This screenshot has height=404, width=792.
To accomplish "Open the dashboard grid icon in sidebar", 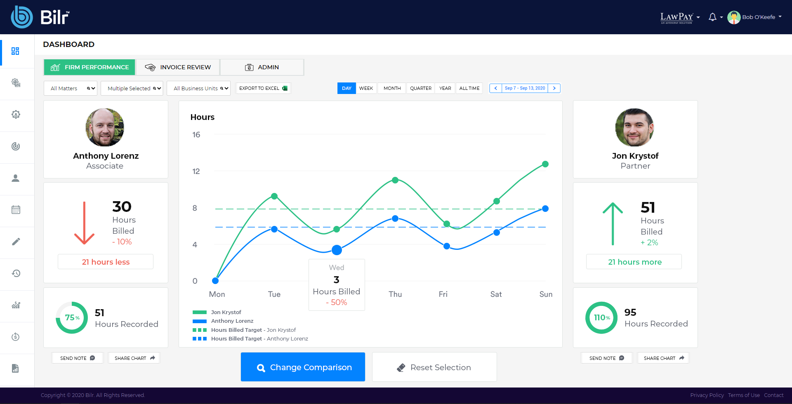I will (15, 51).
